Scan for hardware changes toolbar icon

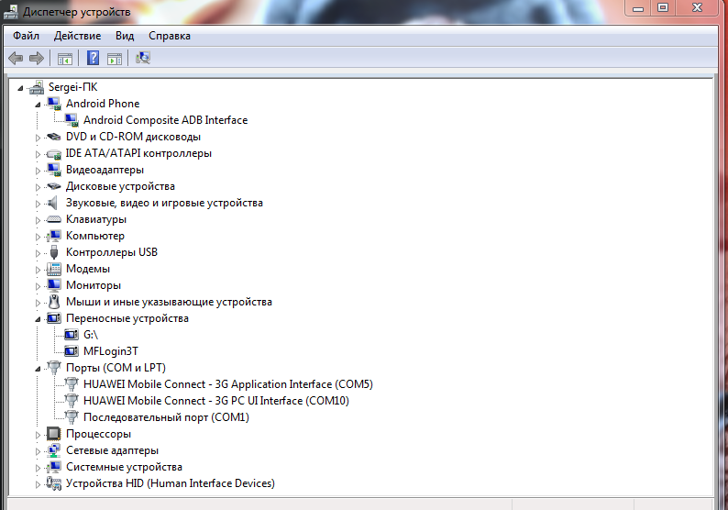(142, 58)
